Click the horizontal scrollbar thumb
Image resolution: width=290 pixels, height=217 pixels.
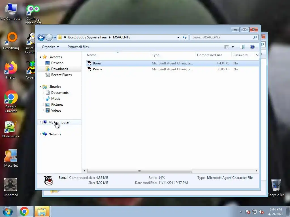(140, 171)
